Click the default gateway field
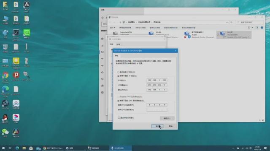 click(x=157, y=90)
